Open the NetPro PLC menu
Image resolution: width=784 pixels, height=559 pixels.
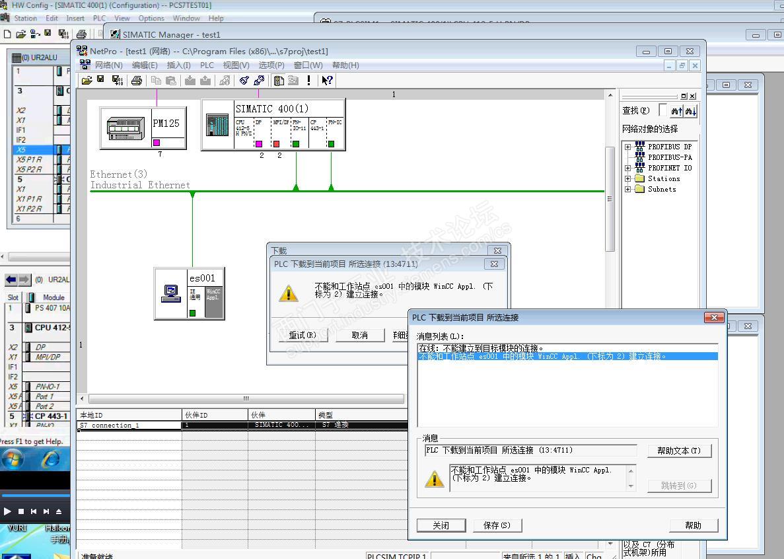(207, 65)
